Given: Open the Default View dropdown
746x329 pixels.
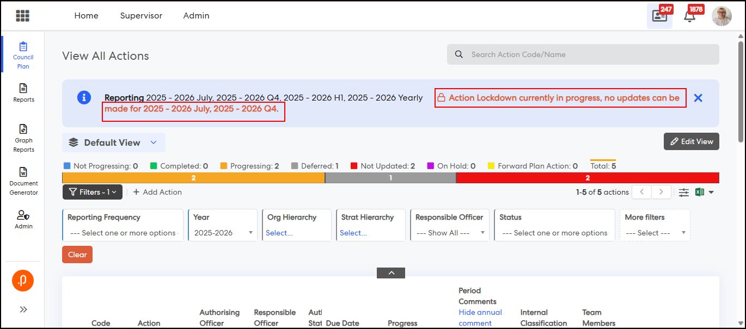Looking at the screenshot, I should (113, 142).
